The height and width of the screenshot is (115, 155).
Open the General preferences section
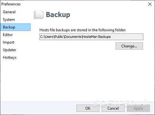tap(9, 12)
